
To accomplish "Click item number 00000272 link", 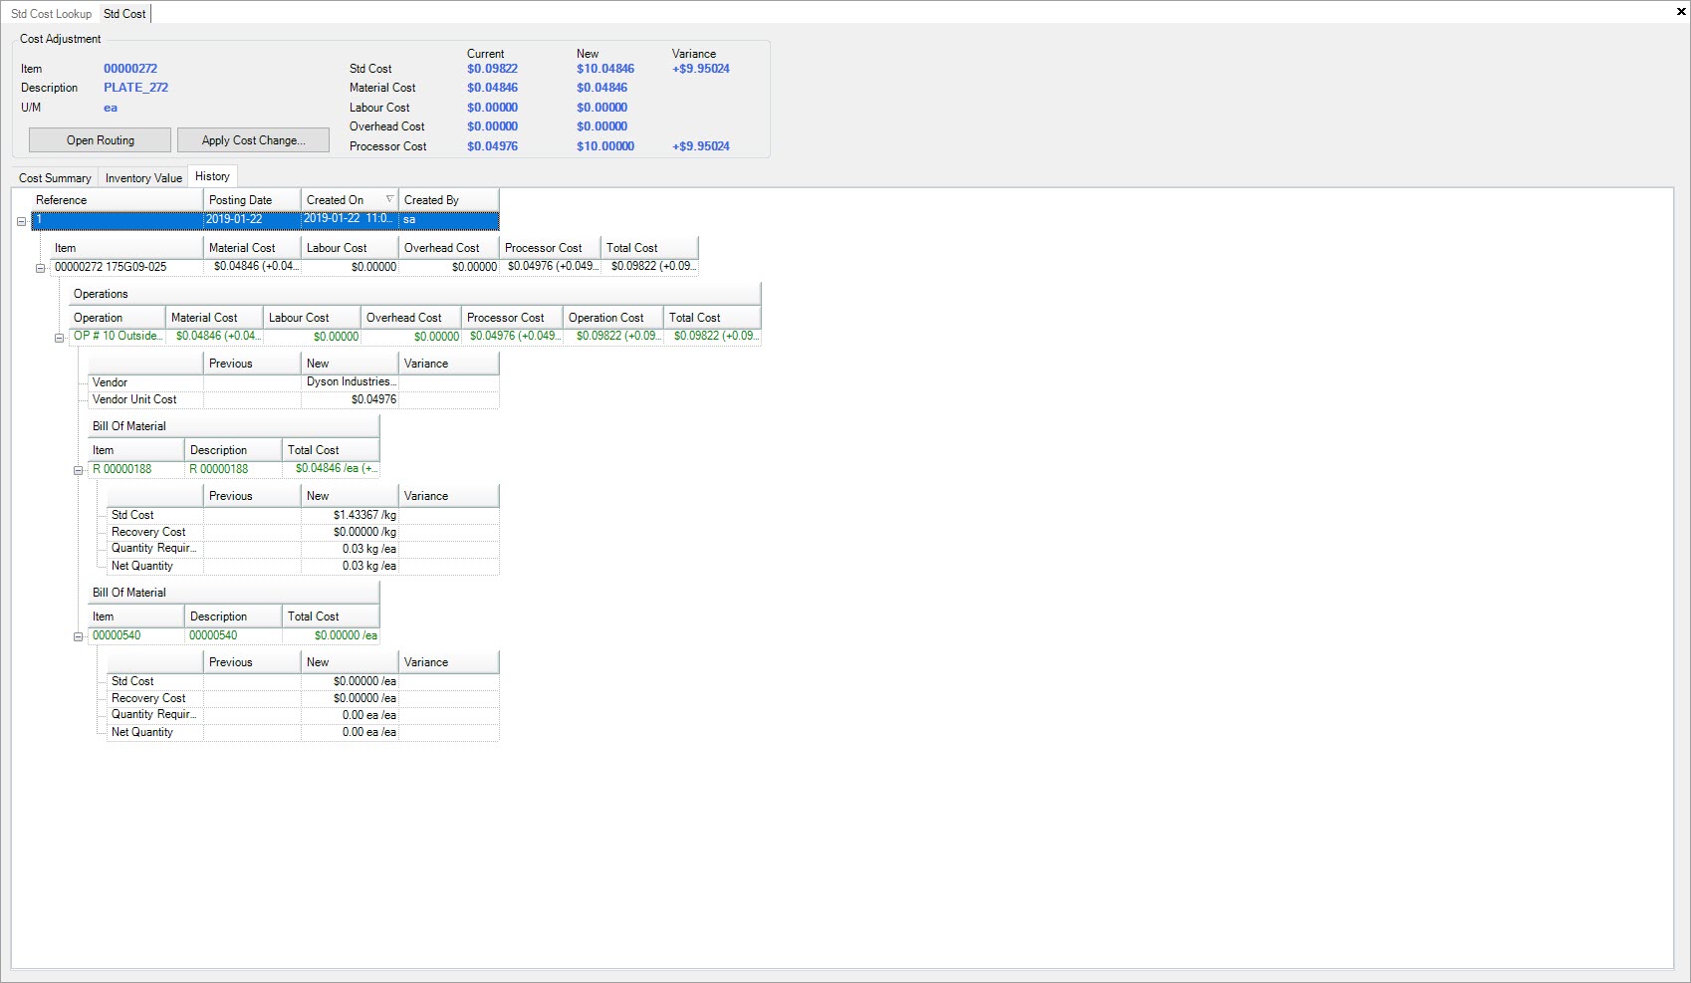I will tap(130, 69).
